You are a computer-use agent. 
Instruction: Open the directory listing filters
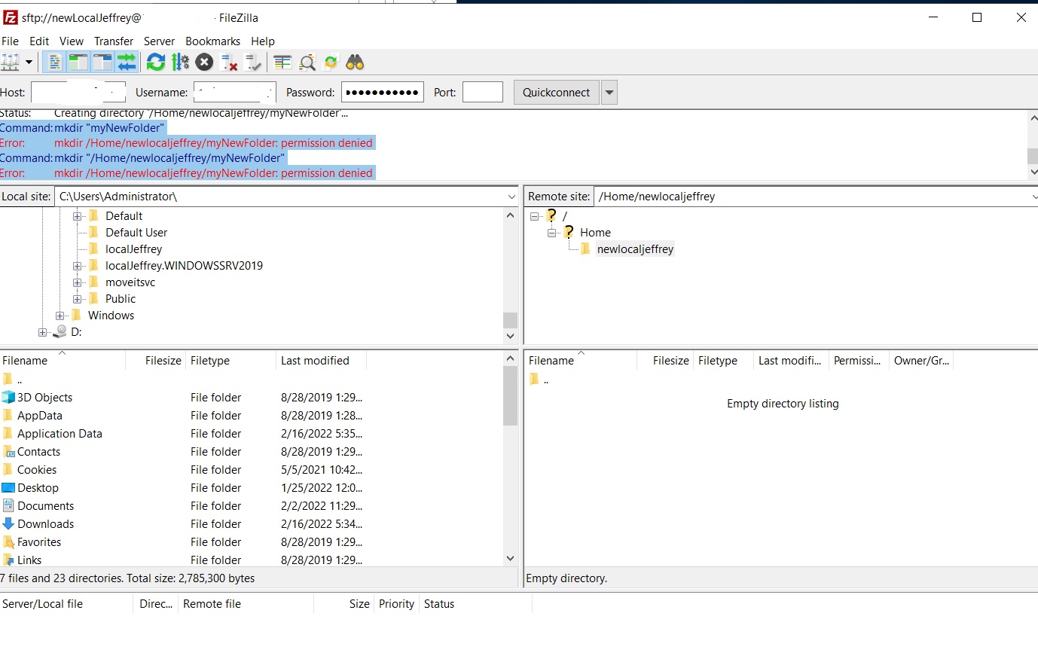[x=282, y=62]
